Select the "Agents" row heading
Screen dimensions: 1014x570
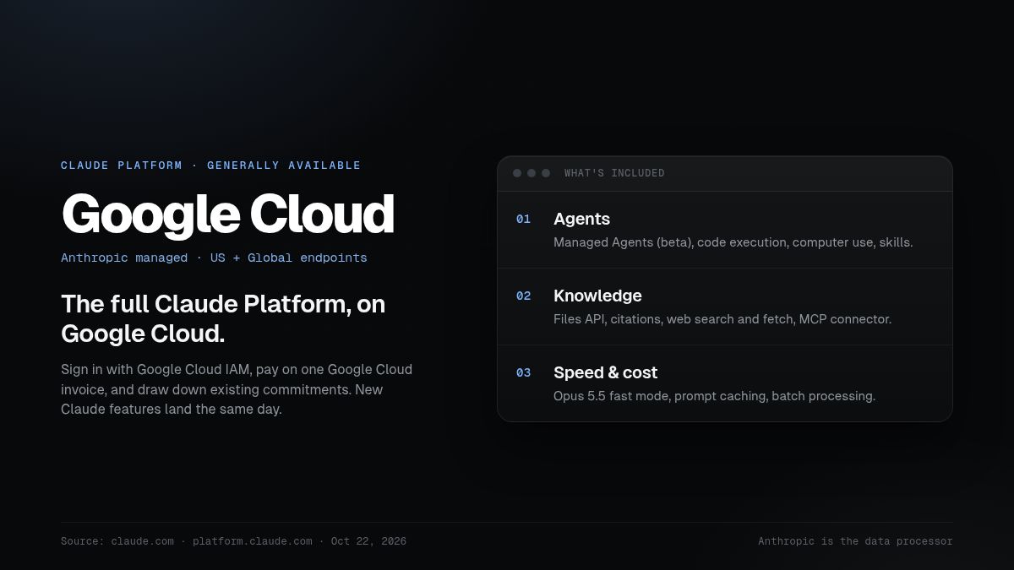click(581, 219)
